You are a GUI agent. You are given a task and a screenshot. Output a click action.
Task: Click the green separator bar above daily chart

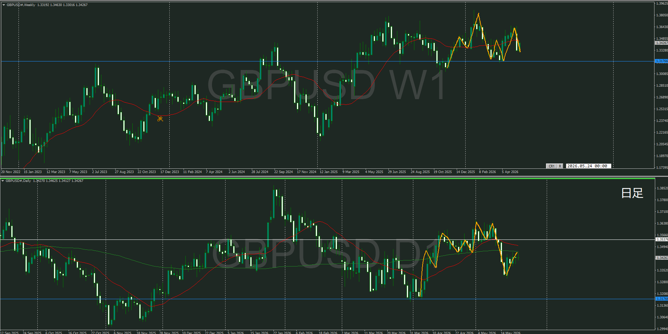click(x=327, y=178)
